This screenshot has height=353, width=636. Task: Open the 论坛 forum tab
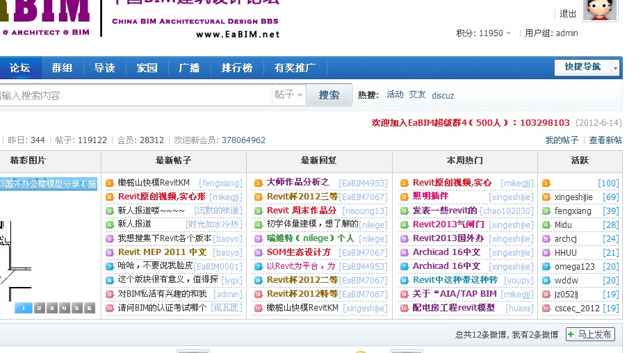pos(19,67)
